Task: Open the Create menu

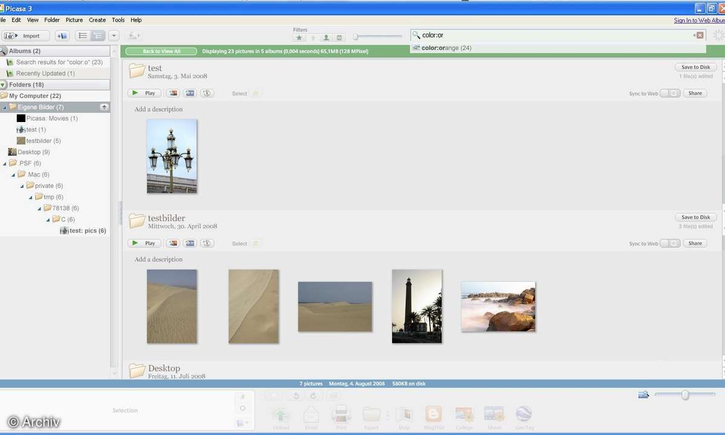Action: pos(97,20)
